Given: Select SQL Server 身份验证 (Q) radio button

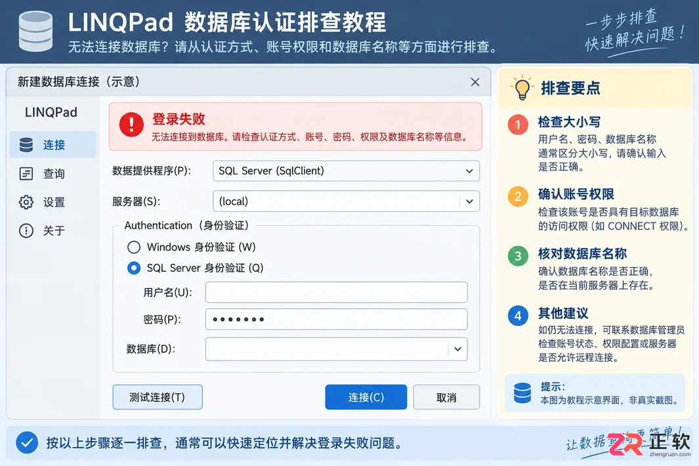Looking at the screenshot, I should click(134, 268).
